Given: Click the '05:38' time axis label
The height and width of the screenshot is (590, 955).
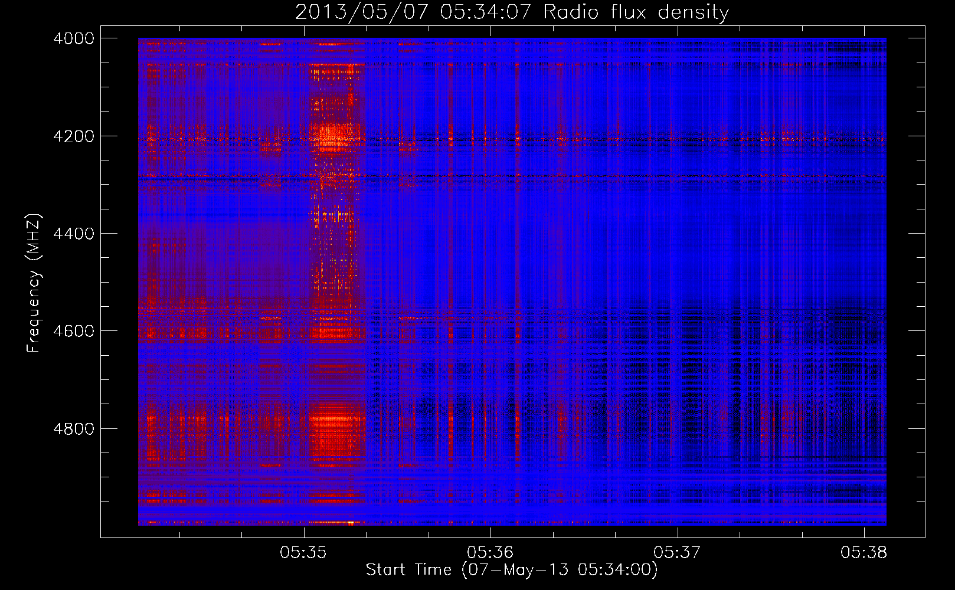Looking at the screenshot, I should 864,552.
